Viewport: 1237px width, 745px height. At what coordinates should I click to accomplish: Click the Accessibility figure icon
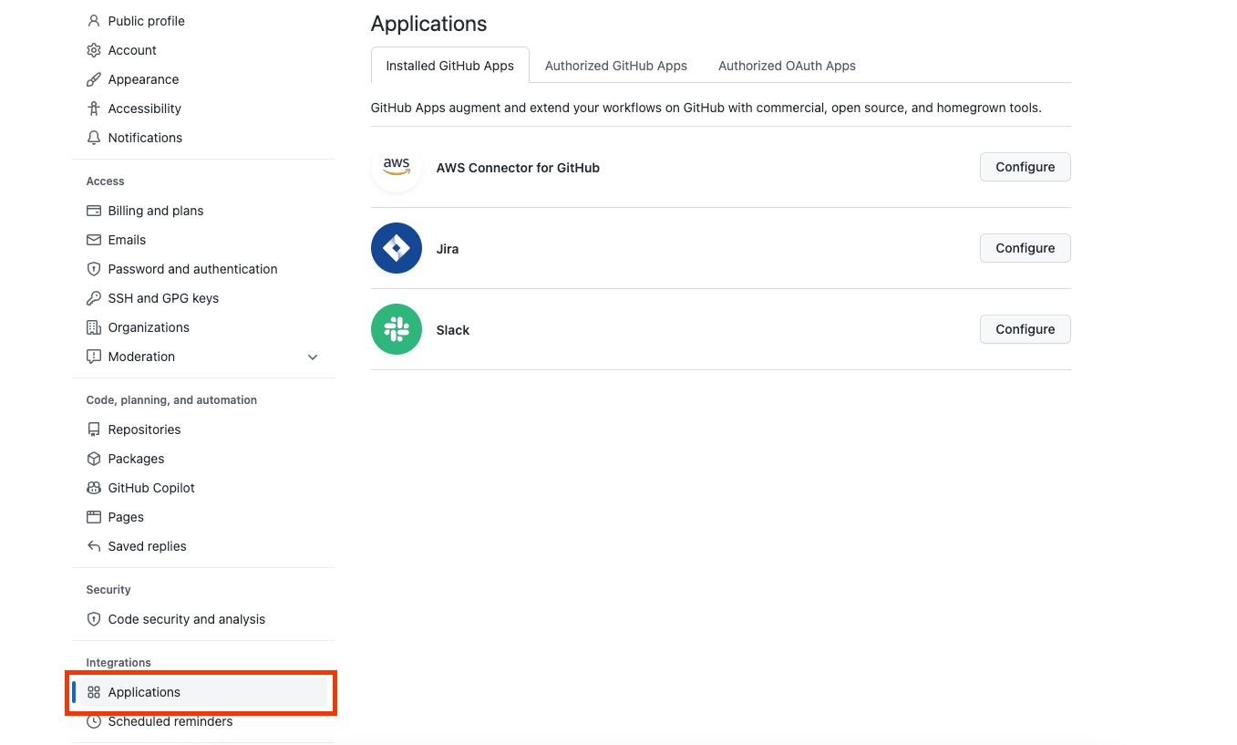(x=93, y=109)
